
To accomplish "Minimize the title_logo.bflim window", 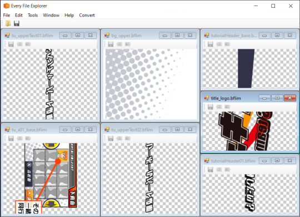I will point(264,98).
